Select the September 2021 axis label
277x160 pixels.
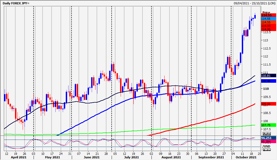211,157
